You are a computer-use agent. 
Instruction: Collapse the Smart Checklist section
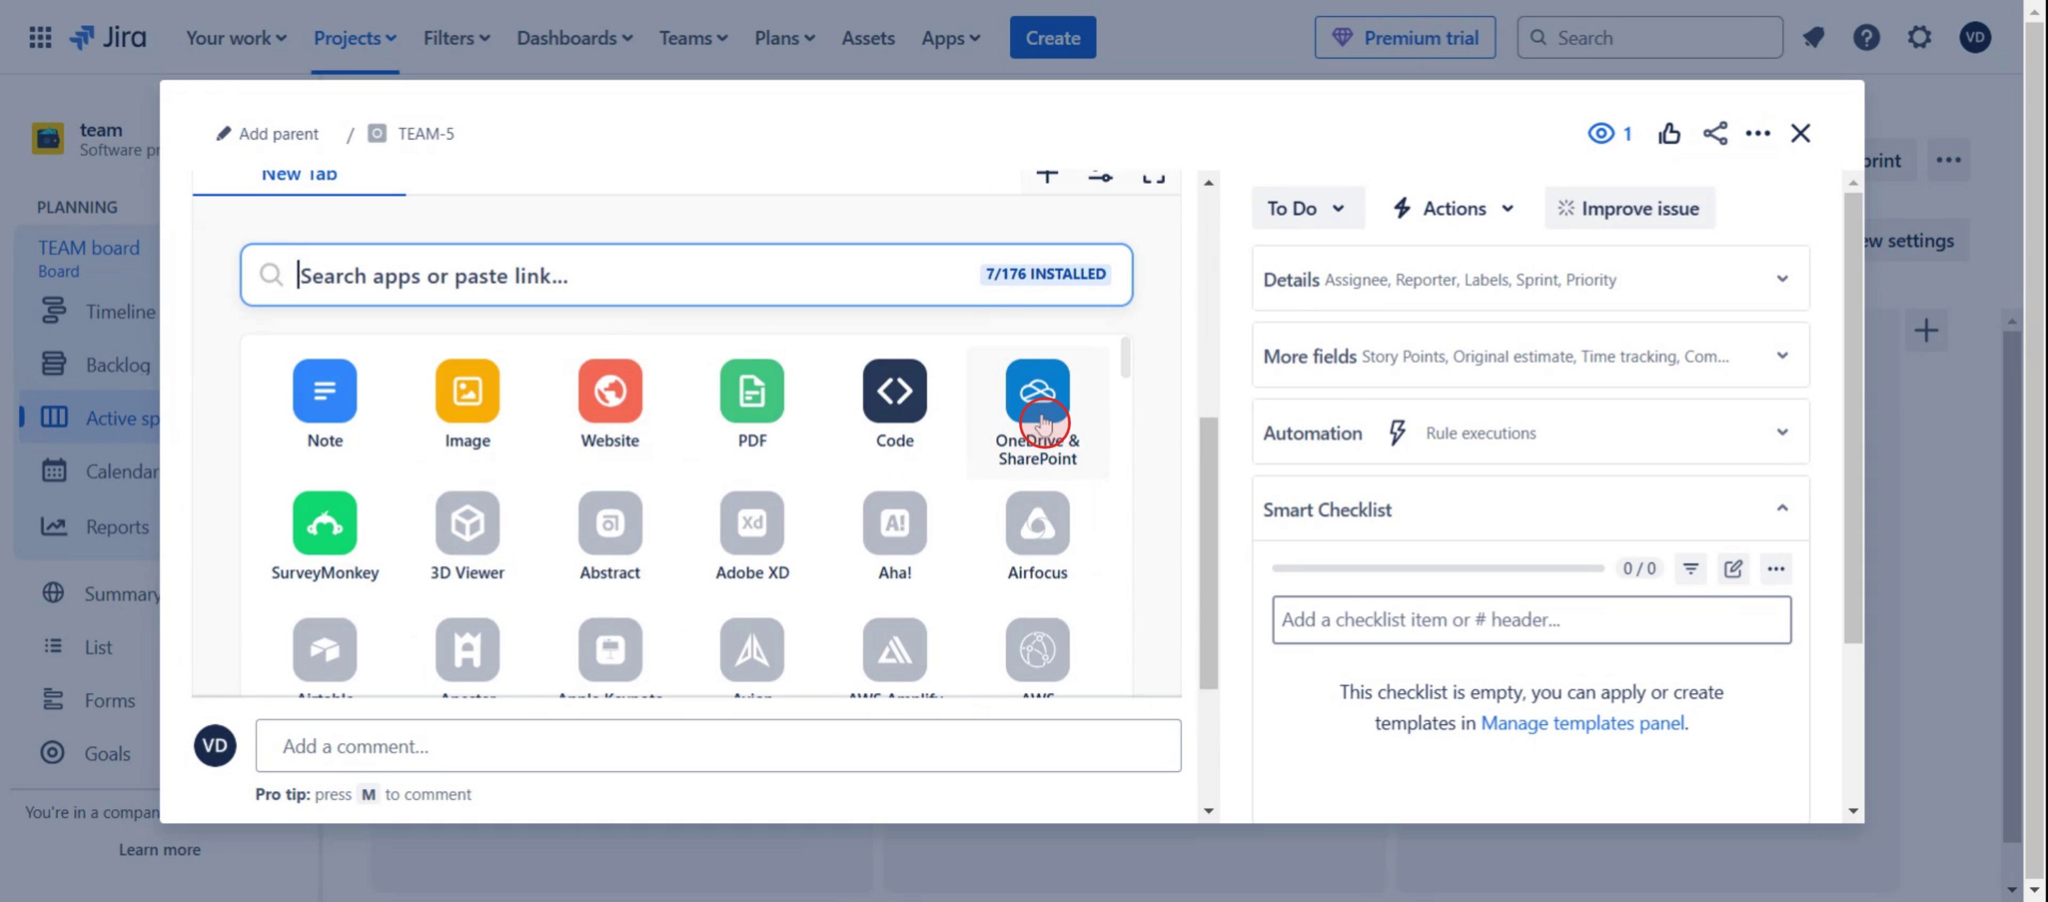[x=1782, y=509]
